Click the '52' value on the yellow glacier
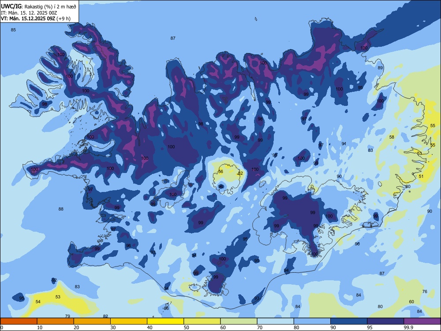This screenshot has width=441, height=331. pos(240,173)
